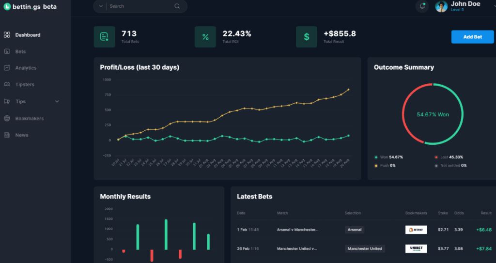Open the search filter dropdown arrow
The width and height of the screenshot is (496, 263).
tap(101, 6)
